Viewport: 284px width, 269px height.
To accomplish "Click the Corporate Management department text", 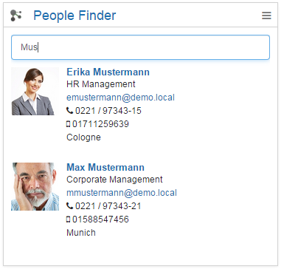I will pyautogui.click(x=114, y=180).
